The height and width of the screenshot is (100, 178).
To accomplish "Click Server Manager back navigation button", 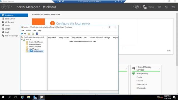I will click(4, 7).
